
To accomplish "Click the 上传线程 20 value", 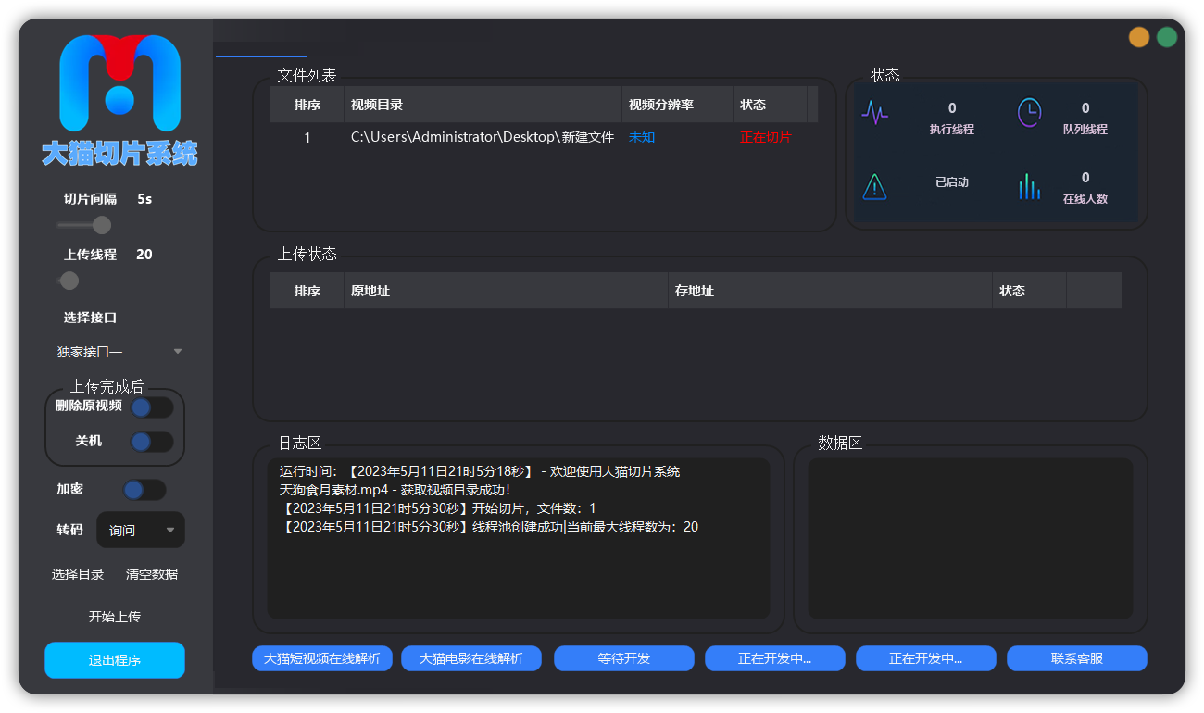I will pyautogui.click(x=144, y=255).
